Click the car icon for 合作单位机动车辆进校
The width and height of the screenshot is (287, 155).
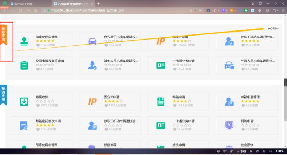[92, 41]
